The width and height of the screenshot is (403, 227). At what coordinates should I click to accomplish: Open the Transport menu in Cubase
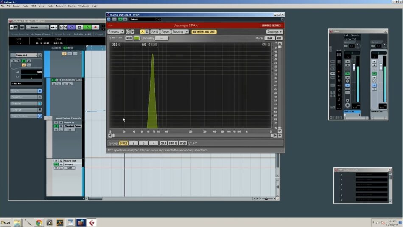61,6
